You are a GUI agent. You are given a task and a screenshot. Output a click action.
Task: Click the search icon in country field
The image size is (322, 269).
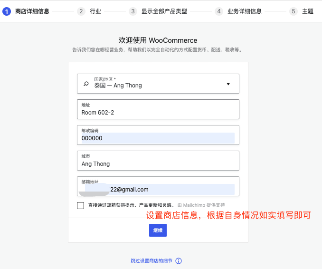(86, 84)
